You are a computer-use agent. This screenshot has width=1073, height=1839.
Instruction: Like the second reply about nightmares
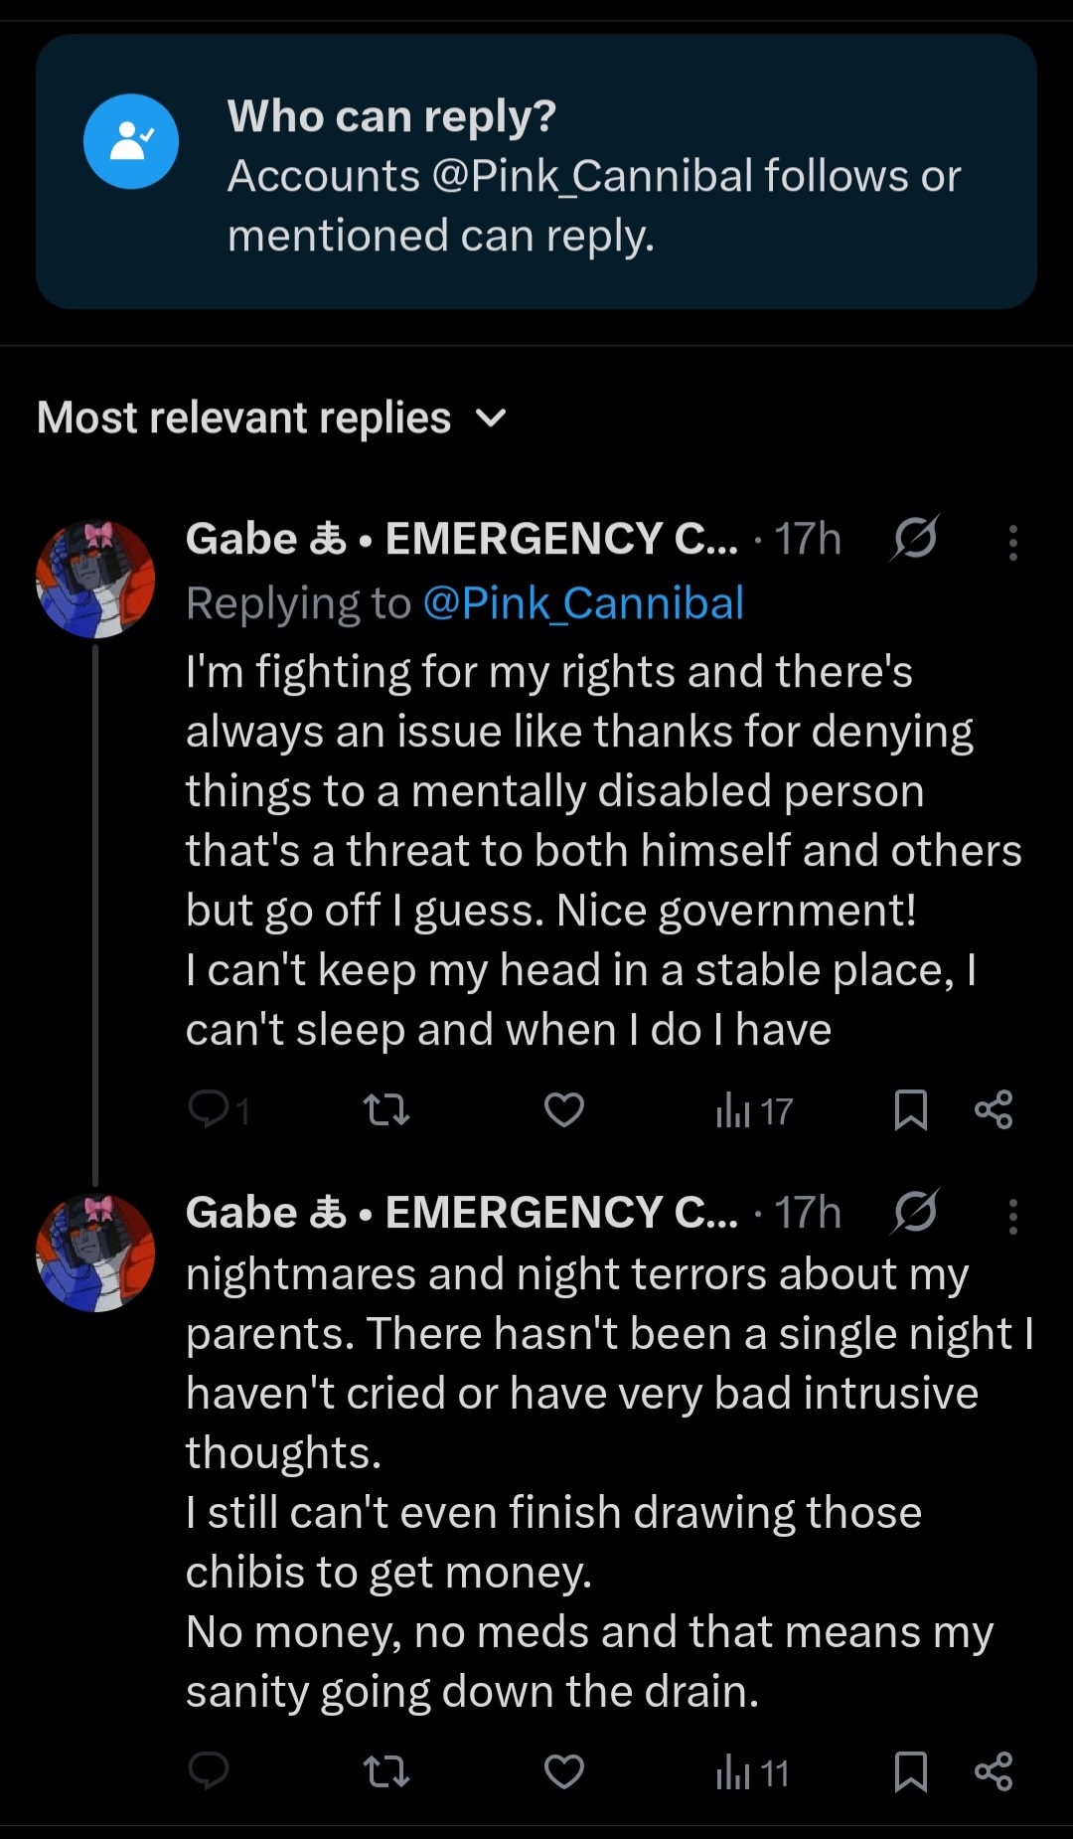tap(563, 1771)
